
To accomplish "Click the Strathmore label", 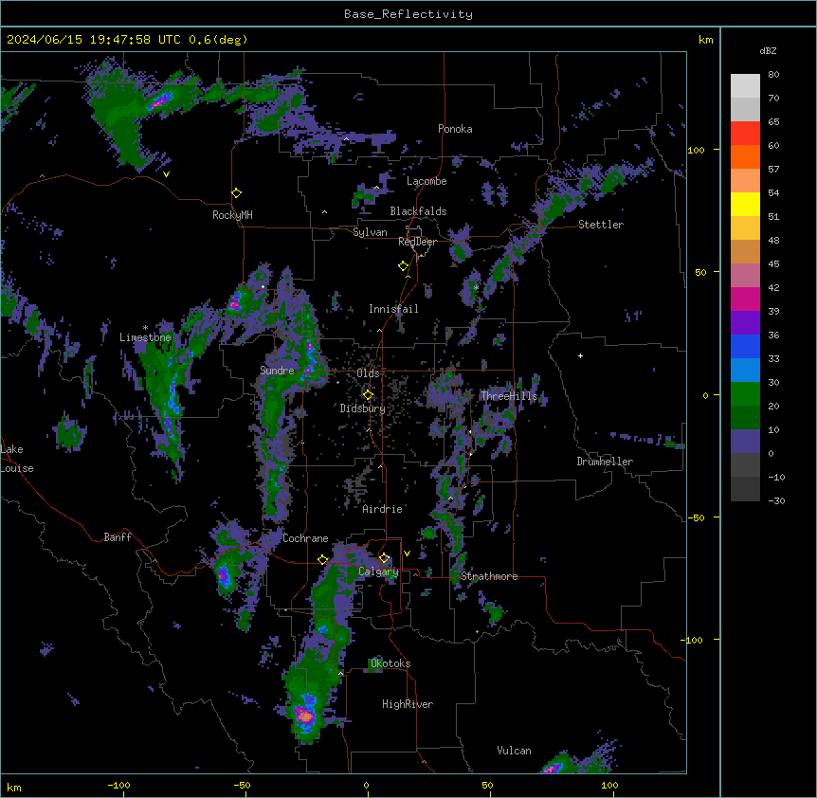I will (489, 576).
